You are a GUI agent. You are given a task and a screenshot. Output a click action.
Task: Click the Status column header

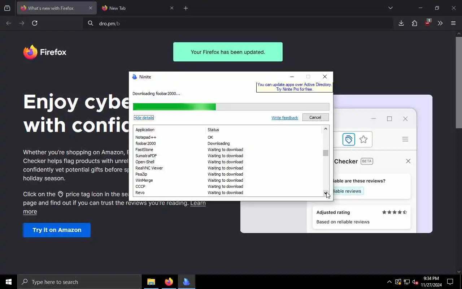[263, 130]
